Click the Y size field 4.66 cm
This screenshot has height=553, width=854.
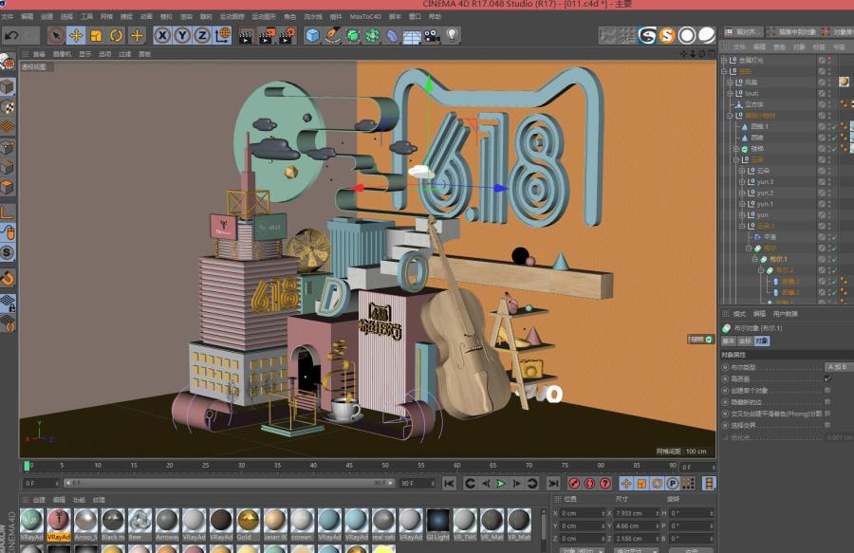click(x=636, y=525)
